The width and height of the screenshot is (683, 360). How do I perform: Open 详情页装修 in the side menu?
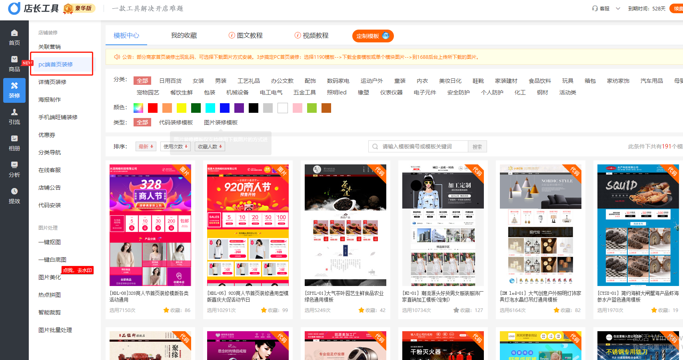click(52, 82)
